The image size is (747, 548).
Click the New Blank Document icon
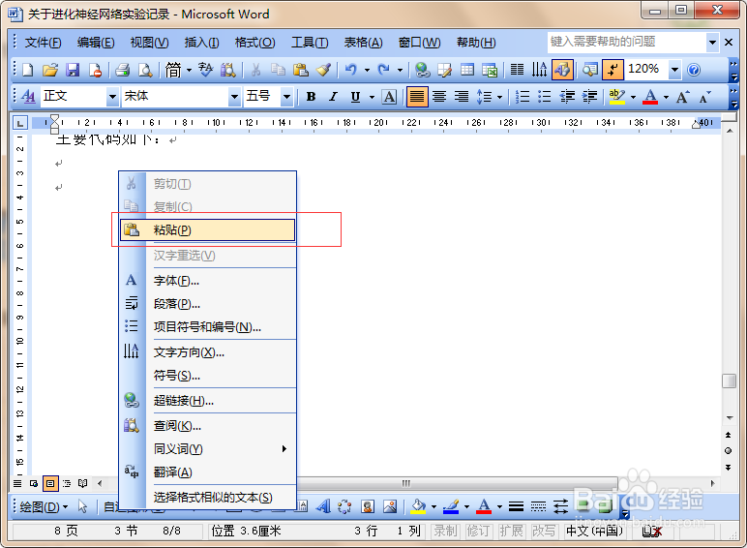[28, 70]
